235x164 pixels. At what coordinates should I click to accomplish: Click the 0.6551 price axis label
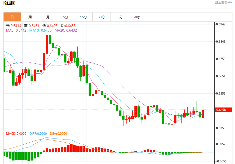pyautogui.click(x=220, y=93)
